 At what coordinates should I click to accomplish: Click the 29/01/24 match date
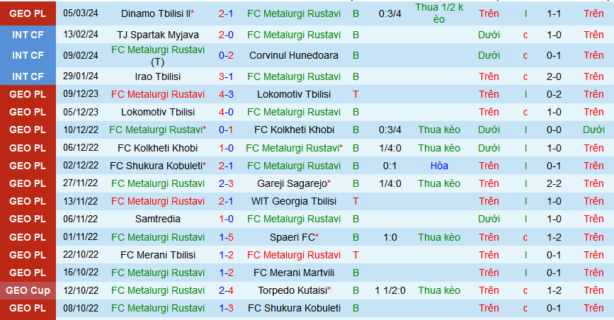tap(81, 76)
